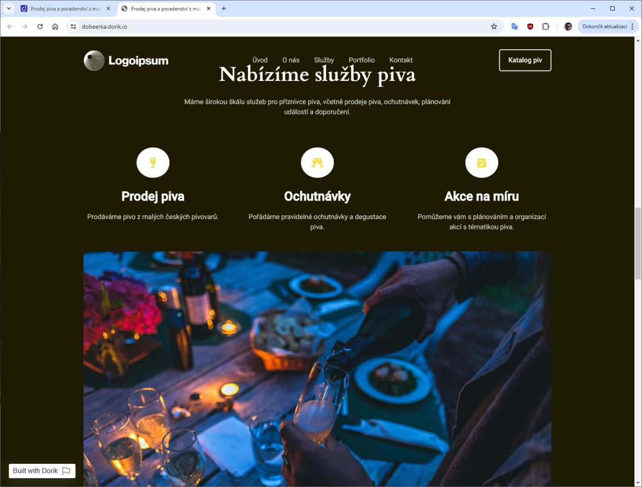Open the Chrome three-dot menu
Screen dimensions: 642x487
[632, 27]
